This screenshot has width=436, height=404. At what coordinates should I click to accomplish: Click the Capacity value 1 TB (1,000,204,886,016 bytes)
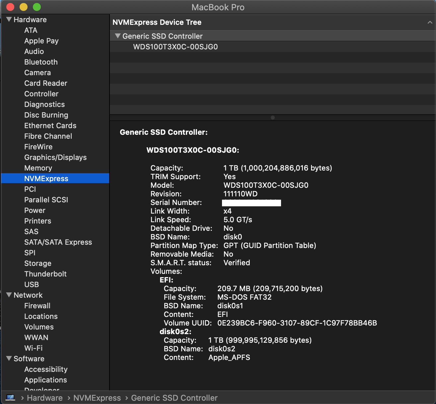pyautogui.click(x=278, y=168)
